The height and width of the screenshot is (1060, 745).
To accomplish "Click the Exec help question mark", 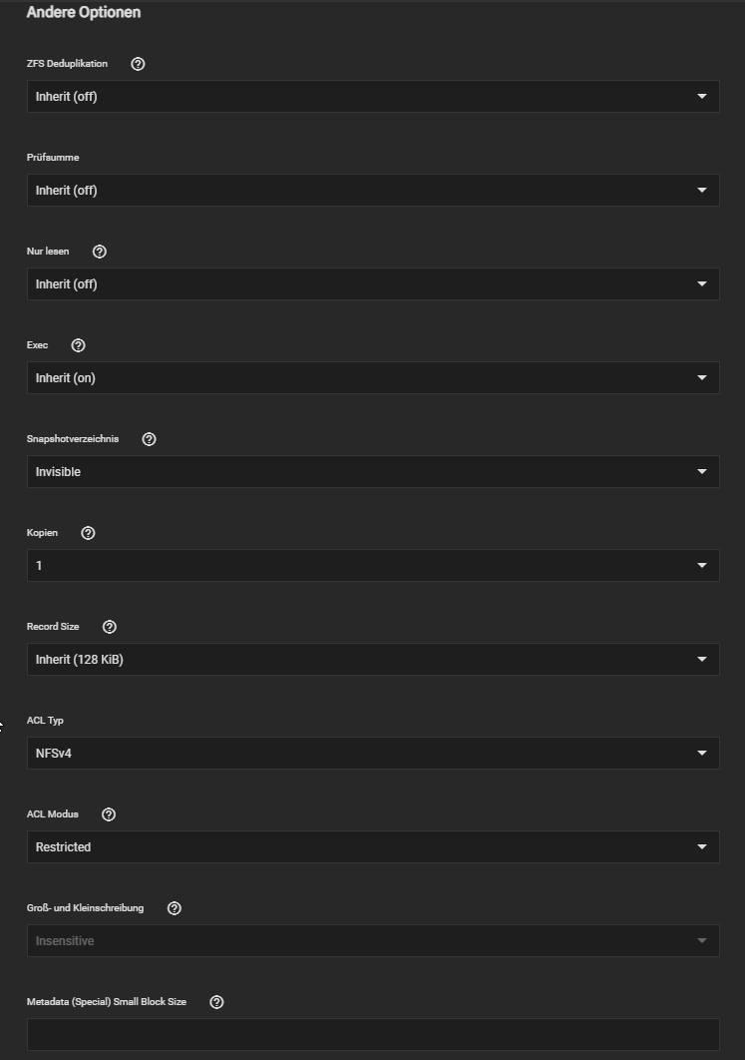I will (x=79, y=345).
